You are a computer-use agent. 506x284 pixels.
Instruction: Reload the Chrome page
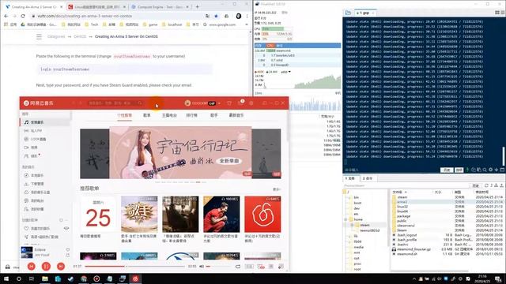pos(23,16)
